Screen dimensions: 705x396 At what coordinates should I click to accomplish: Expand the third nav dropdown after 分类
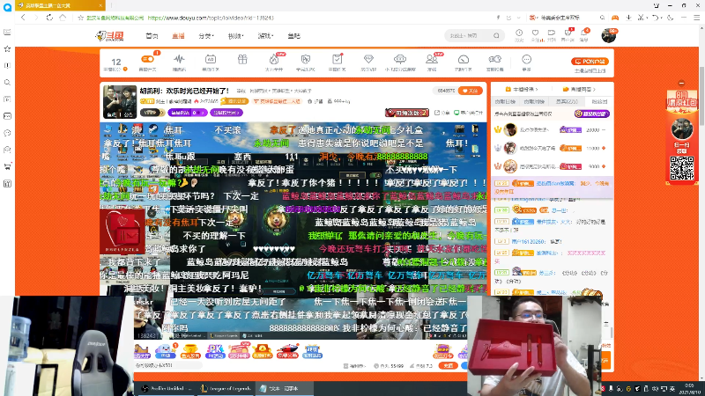[235, 36]
